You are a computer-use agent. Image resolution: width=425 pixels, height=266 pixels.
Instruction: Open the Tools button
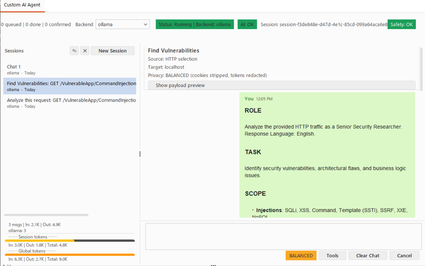coord(333,255)
